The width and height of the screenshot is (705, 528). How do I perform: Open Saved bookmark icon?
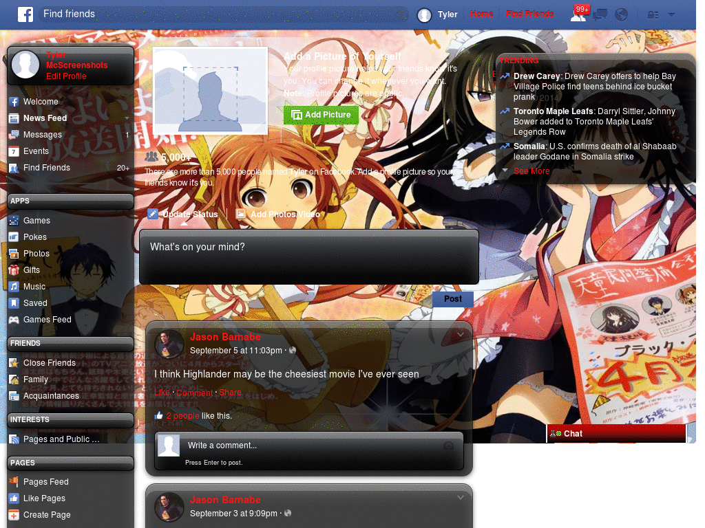14,303
